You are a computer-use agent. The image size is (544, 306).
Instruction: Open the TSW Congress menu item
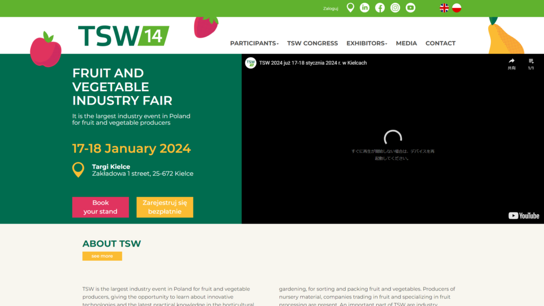(312, 44)
